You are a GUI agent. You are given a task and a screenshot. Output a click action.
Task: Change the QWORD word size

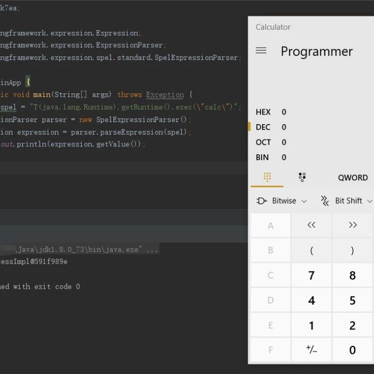point(353,178)
